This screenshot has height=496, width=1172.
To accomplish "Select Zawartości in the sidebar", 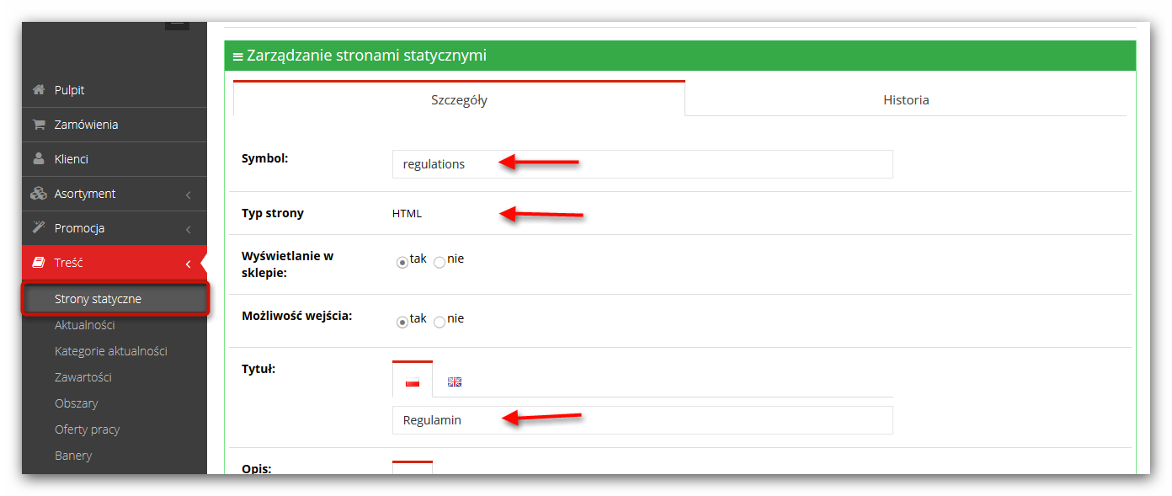I will [x=83, y=377].
